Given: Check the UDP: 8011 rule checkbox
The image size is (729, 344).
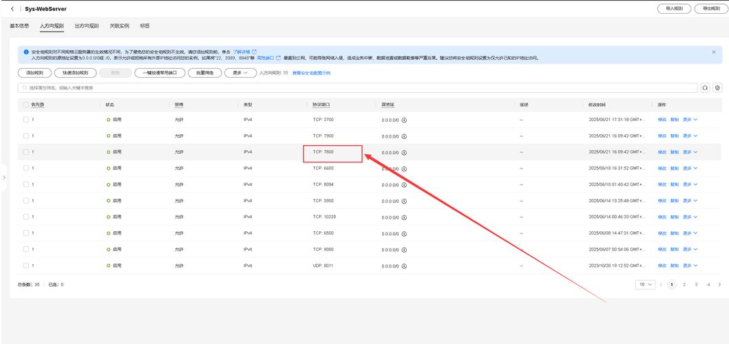Looking at the screenshot, I should (x=25, y=266).
